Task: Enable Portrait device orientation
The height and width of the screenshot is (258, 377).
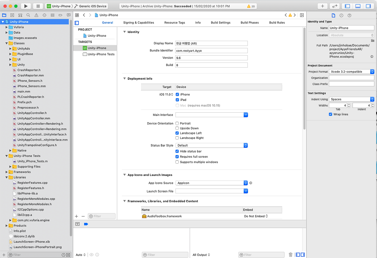Action: (177, 123)
